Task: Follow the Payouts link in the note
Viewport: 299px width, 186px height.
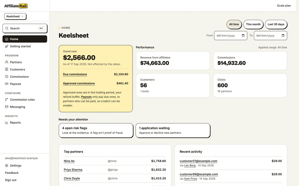Action: [86, 97]
